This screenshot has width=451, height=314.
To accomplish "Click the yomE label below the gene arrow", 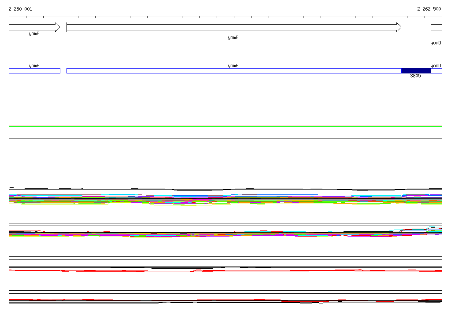I will point(233,38).
